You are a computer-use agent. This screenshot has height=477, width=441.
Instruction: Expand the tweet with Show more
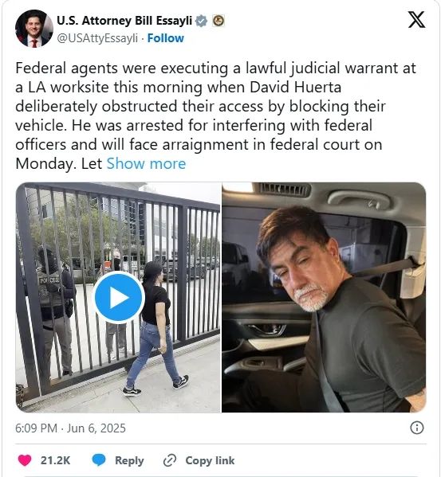point(146,164)
